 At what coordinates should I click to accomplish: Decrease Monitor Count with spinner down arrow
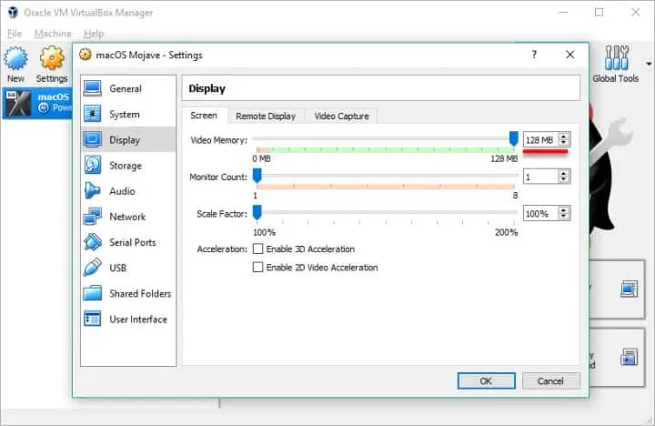point(564,179)
